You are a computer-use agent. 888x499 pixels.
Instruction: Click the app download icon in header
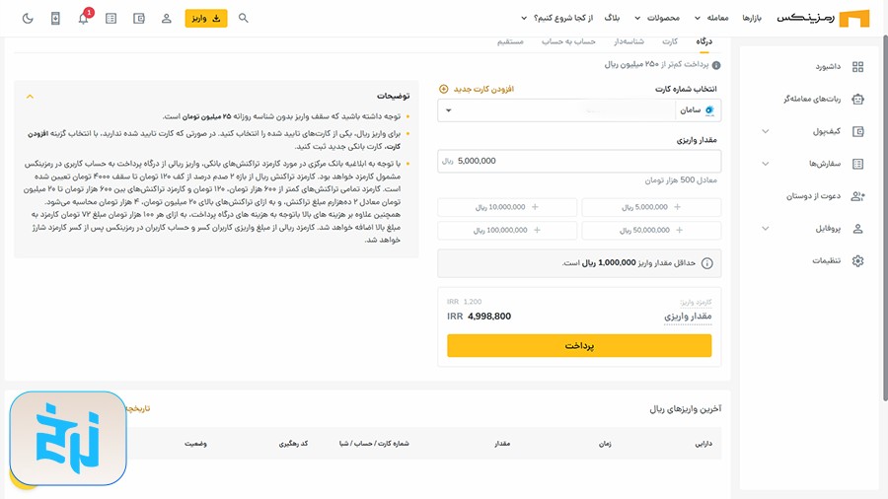55,19
